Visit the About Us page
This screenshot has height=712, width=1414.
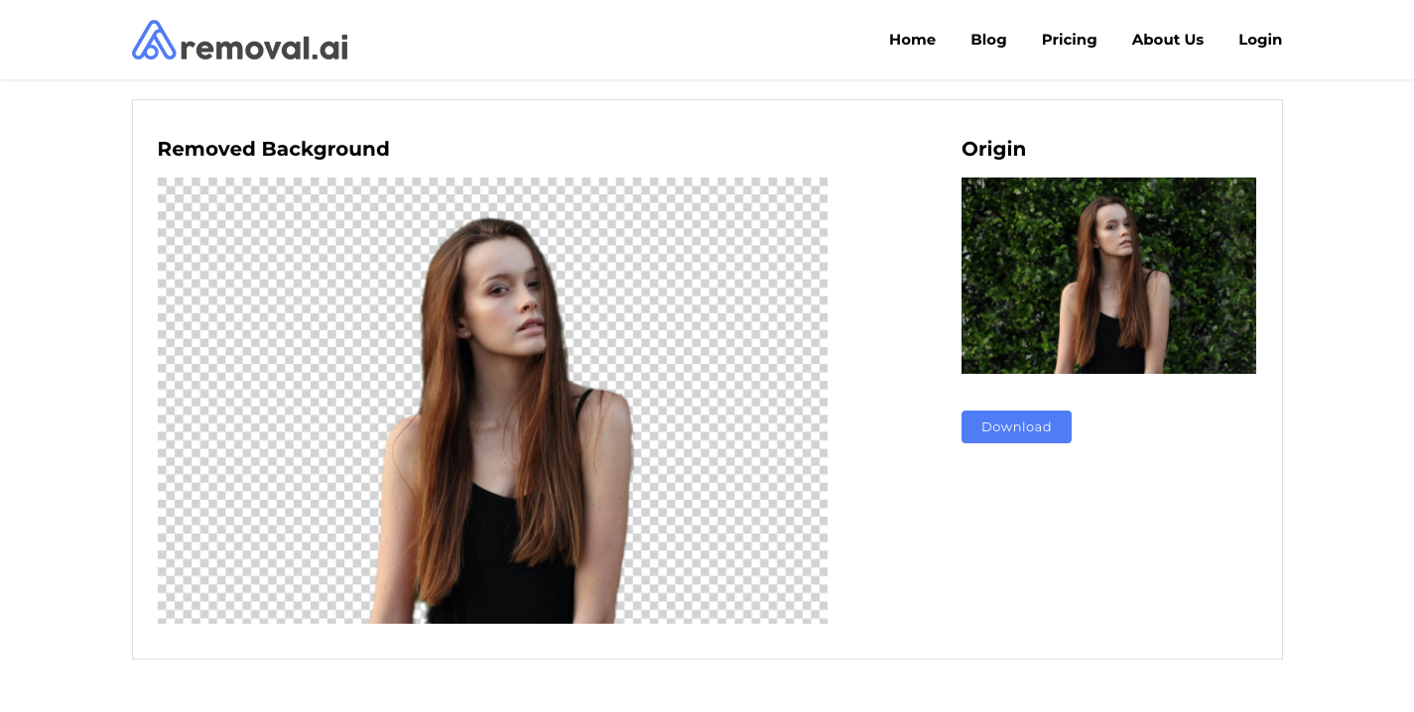(x=1167, y=40)
